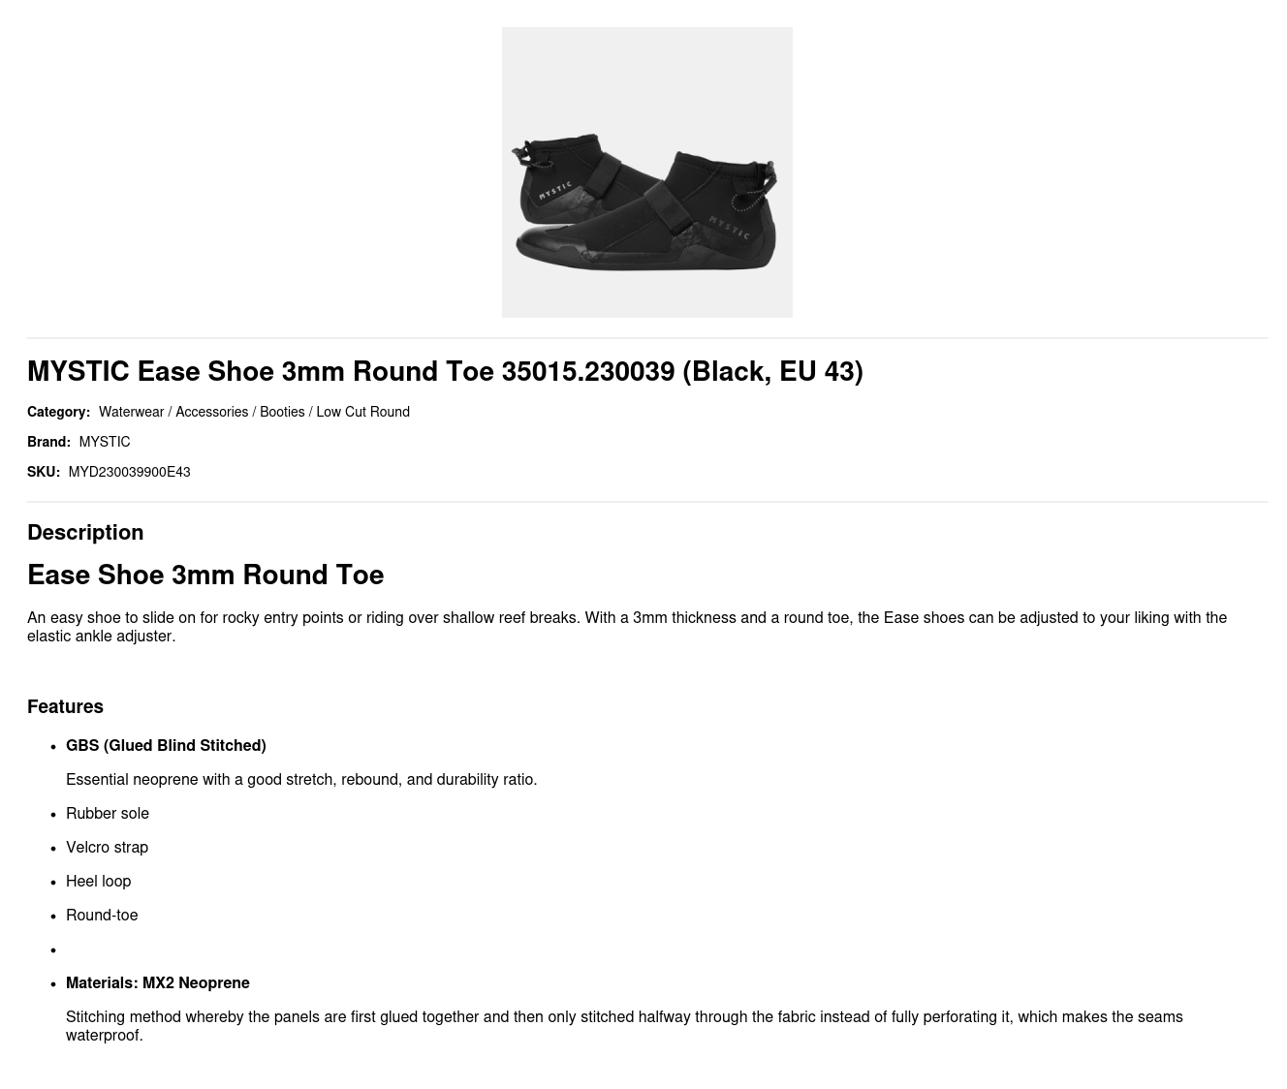Click the paragraph about rocky entry points
This screenshot has height=1089, width=1287.
point(626,627)
